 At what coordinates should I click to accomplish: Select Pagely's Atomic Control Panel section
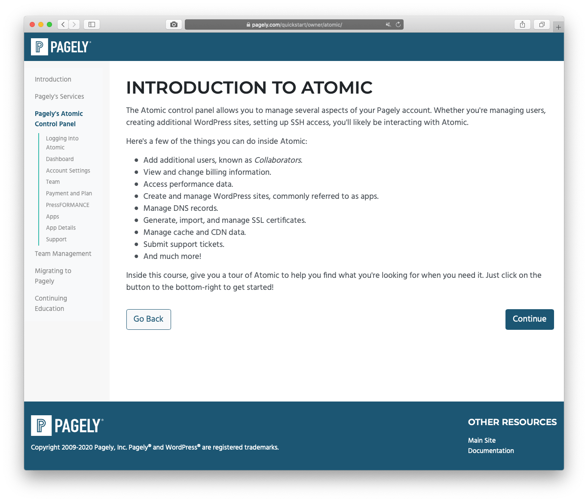[x=59, y=119]
